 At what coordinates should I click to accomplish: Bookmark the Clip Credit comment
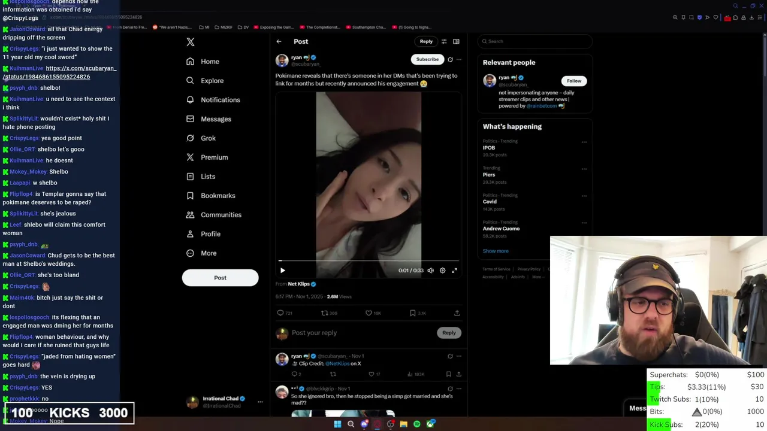448,374
